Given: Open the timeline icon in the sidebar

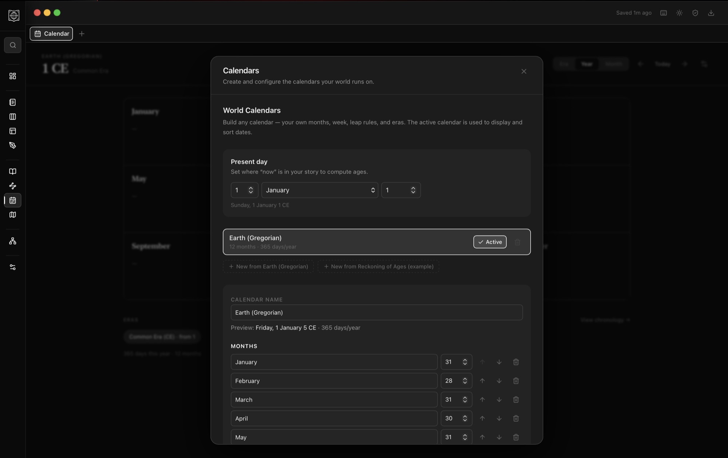Looking at the screenshot, I should tap(13, 186).
